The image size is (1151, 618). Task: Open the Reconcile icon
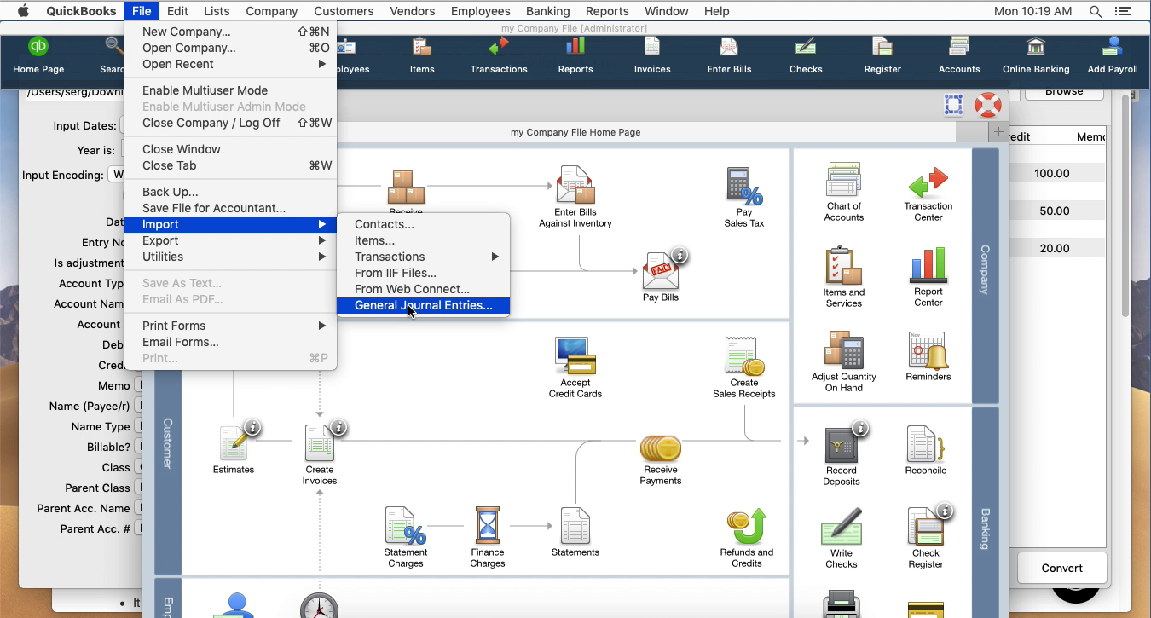pos(925,445)
